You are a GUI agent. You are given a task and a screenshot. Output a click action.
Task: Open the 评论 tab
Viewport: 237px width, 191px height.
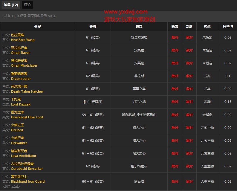point(27,5)
